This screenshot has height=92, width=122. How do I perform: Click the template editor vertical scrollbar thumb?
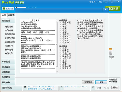(x=57, y=44)
